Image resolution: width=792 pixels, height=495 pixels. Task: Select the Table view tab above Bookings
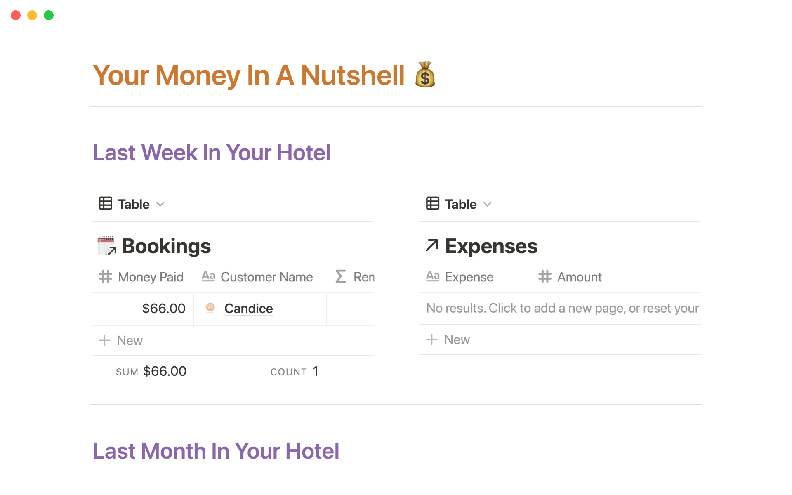click(133, 204)
